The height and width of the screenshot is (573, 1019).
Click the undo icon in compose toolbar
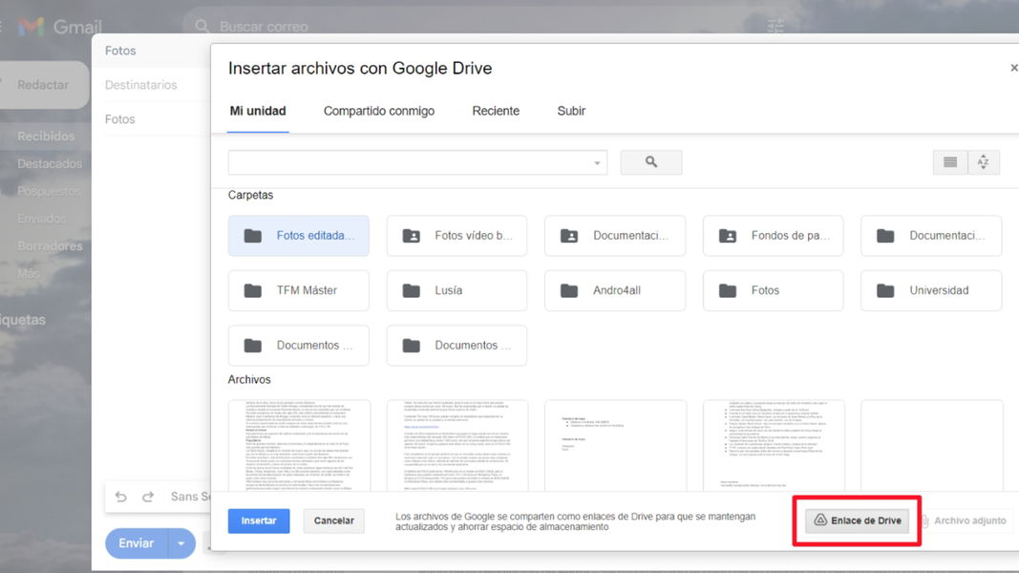pos(121,497)
